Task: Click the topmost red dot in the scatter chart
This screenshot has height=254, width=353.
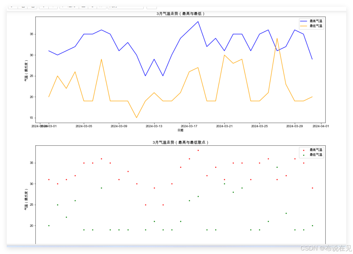Action: click(198, 150)
